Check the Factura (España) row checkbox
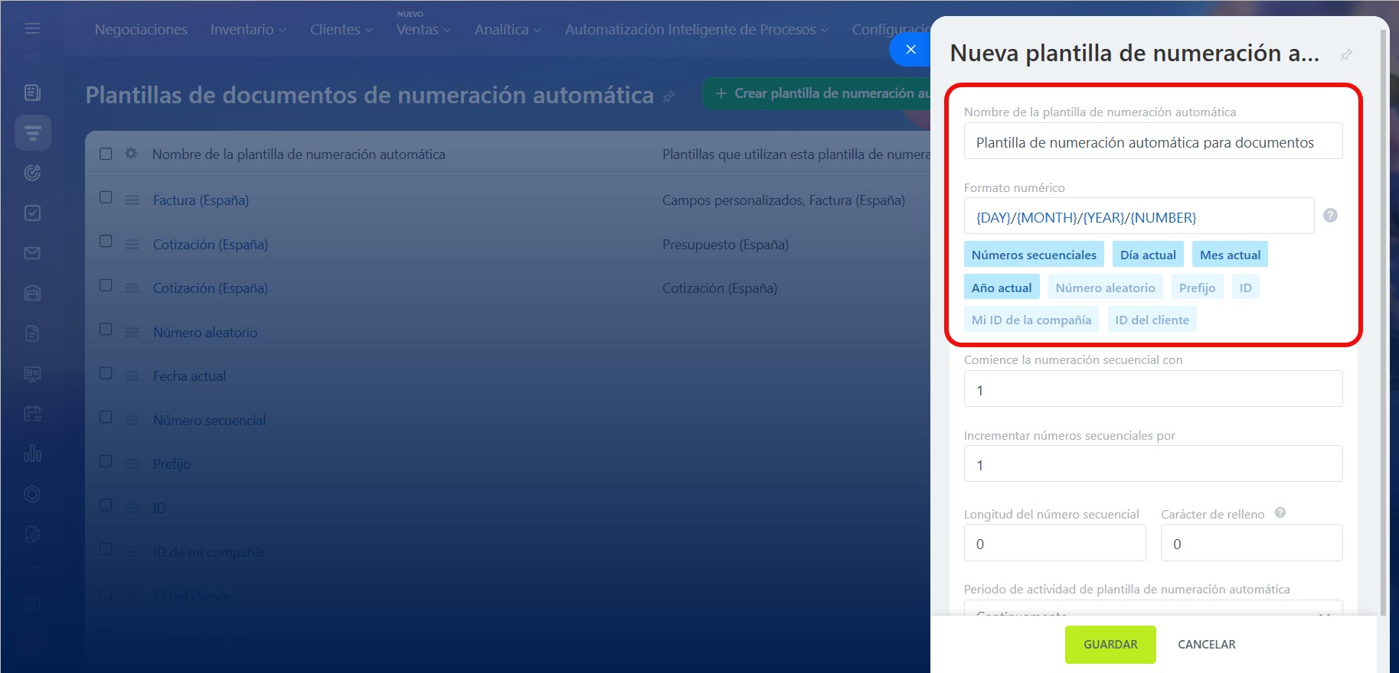The width and height of the screenshot is (1399, 673). pyautogui.click(x=106, y=198)
